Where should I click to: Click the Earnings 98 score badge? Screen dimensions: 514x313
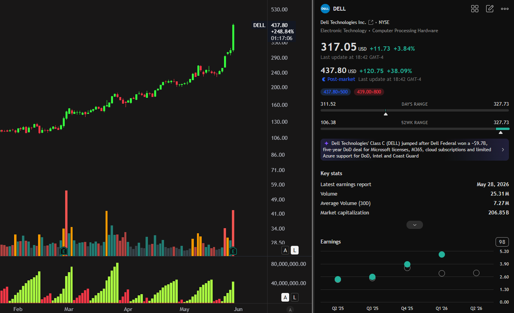pyautogui.click(x=502, y=242)
